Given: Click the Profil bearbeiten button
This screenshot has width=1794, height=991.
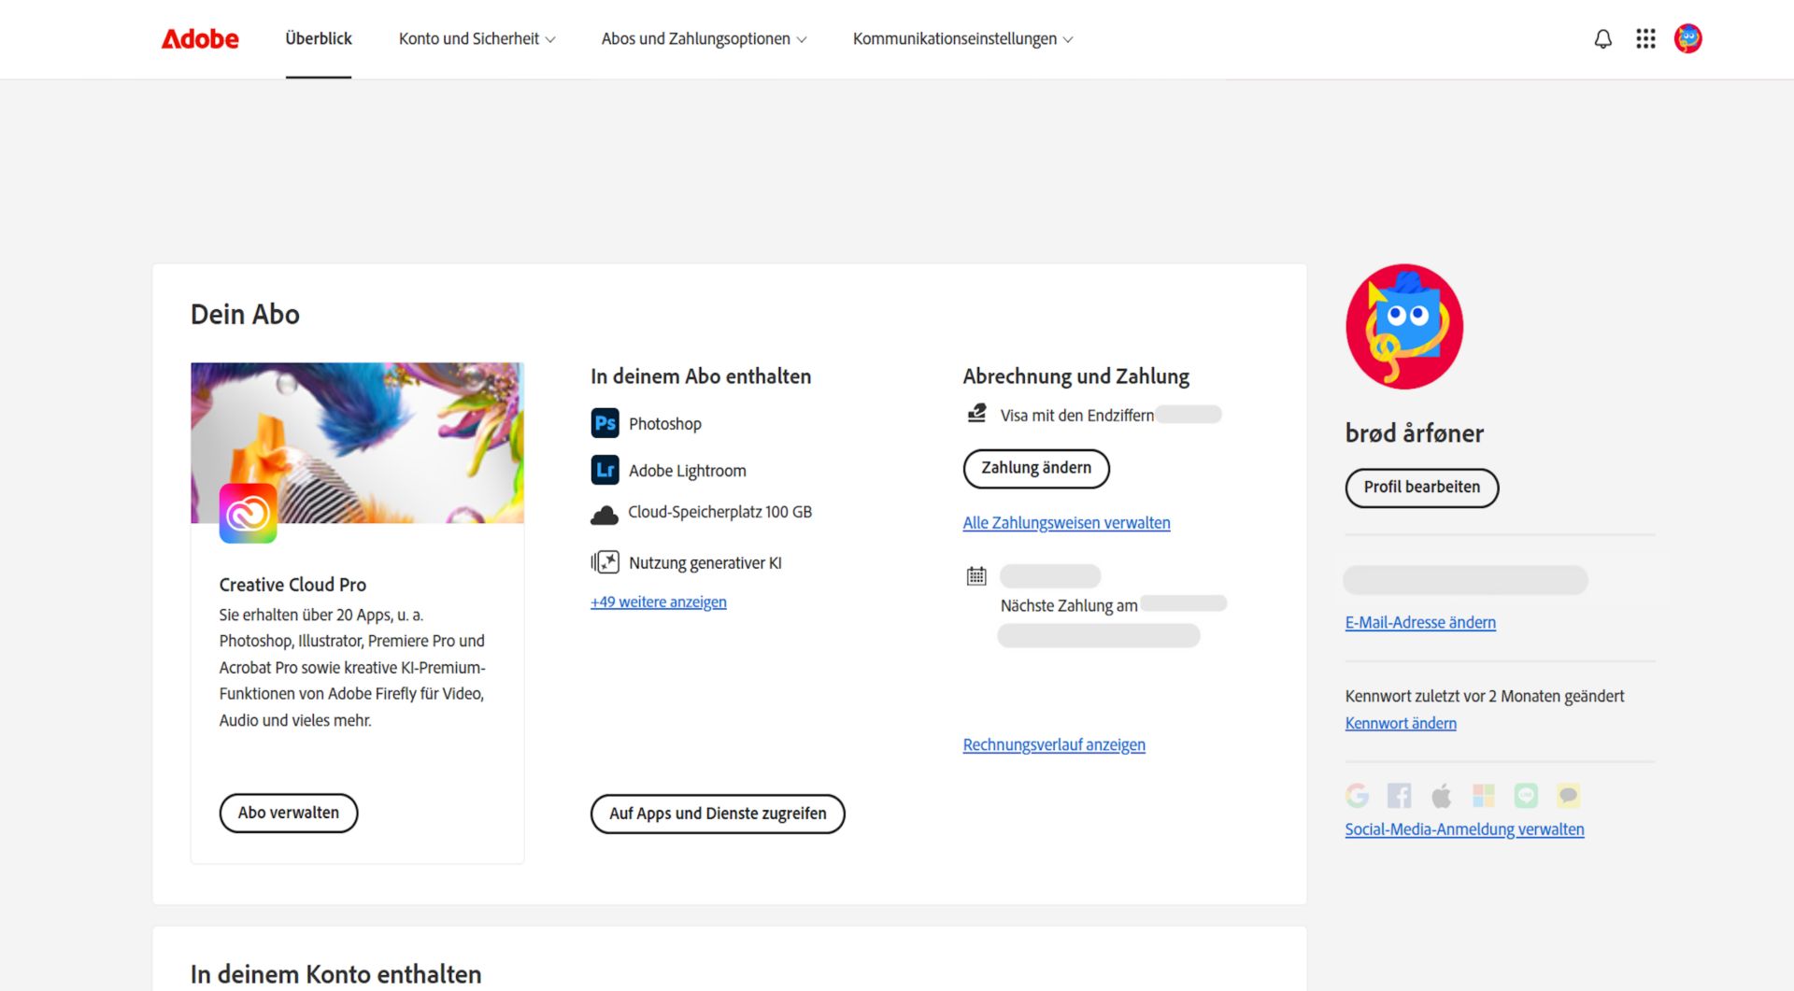Looking at the screenshot, I should click(x=1421, y=488).
